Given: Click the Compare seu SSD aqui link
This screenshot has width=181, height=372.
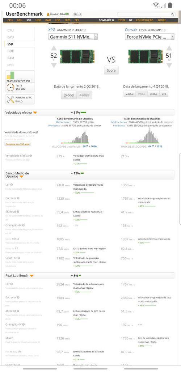Looking at the screenshot, I should (17, 144).
